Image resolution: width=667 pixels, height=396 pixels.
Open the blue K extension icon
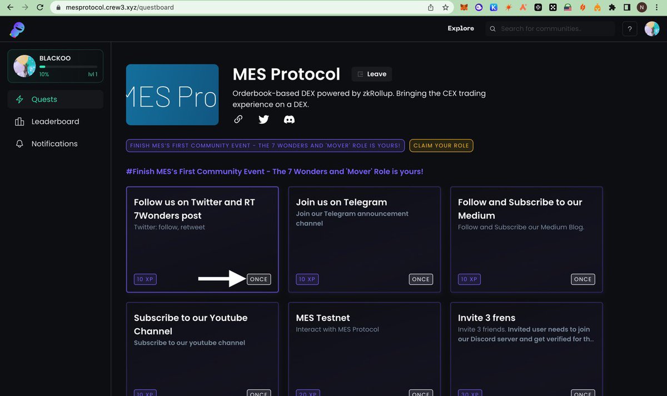coord(494,8)
